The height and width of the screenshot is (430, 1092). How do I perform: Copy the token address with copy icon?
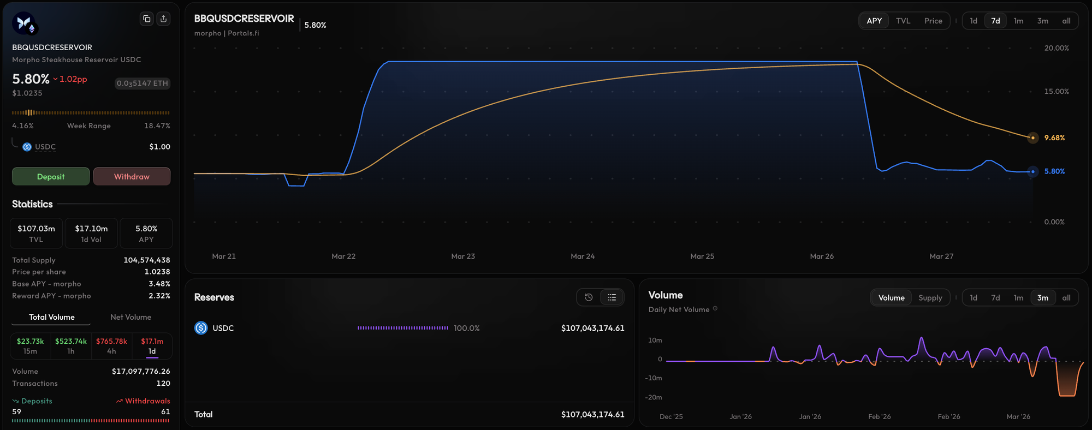[146, 19]
